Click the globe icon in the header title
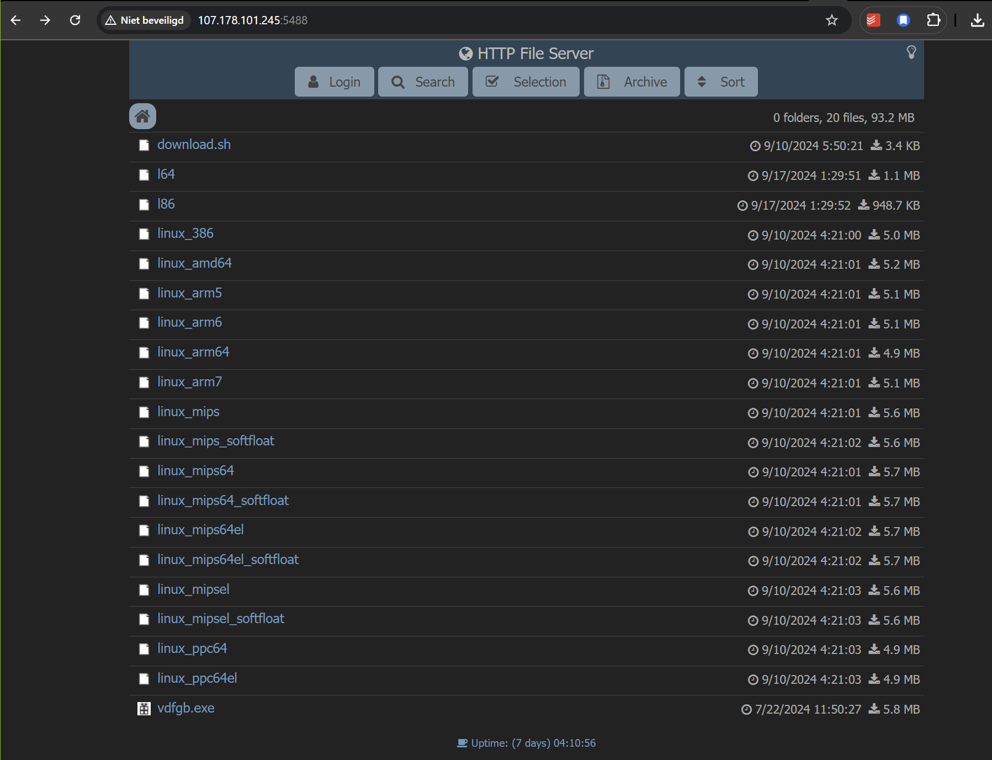 pos(465,53)
